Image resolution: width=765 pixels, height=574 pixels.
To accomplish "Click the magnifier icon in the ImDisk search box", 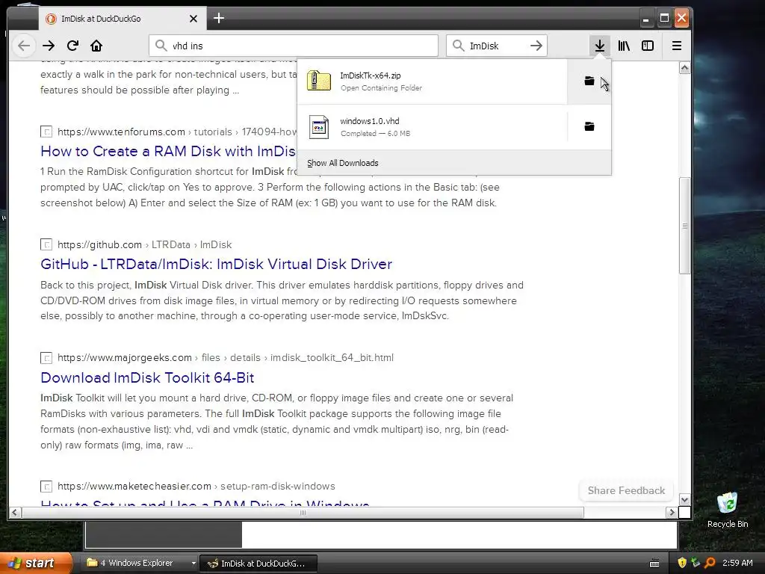I will (458, 46).
